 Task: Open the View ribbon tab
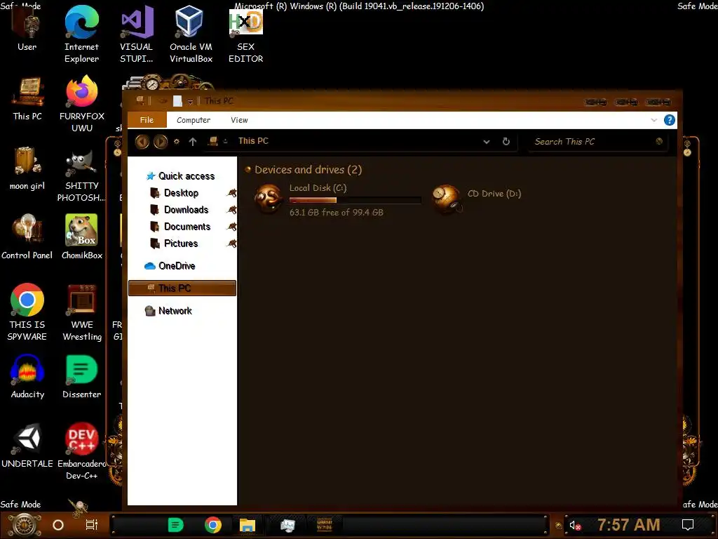pyautogui.click(x=240, y=120)
